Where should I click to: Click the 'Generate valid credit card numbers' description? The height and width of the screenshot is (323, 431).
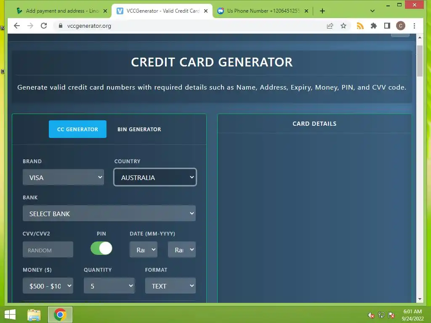click(x=212, y=87)
